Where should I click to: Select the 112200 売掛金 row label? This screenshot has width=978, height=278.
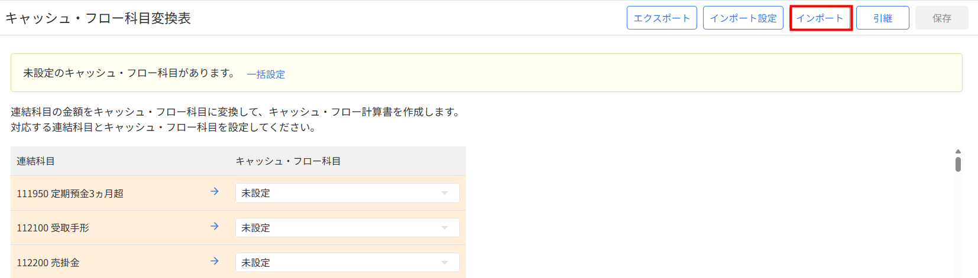(48, 263)
